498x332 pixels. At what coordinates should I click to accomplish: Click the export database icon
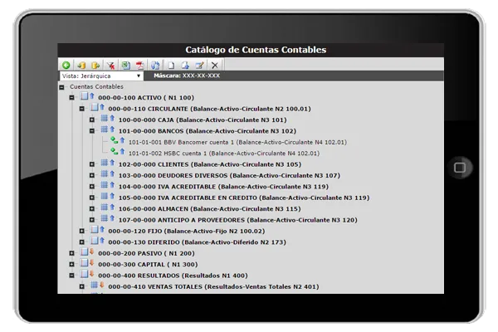click(95, 65)
